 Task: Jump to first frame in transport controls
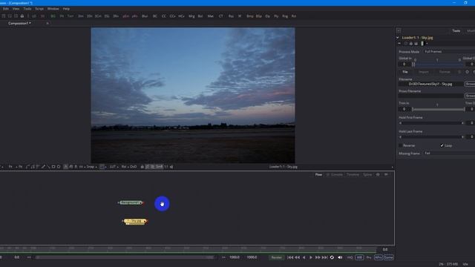click(x=290, y=257)
